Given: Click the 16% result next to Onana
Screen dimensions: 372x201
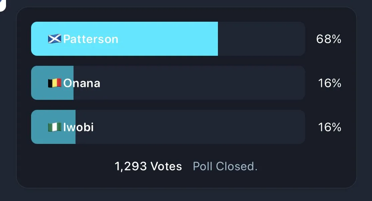Looking at the screenshot, I should [x=329, y=83].
